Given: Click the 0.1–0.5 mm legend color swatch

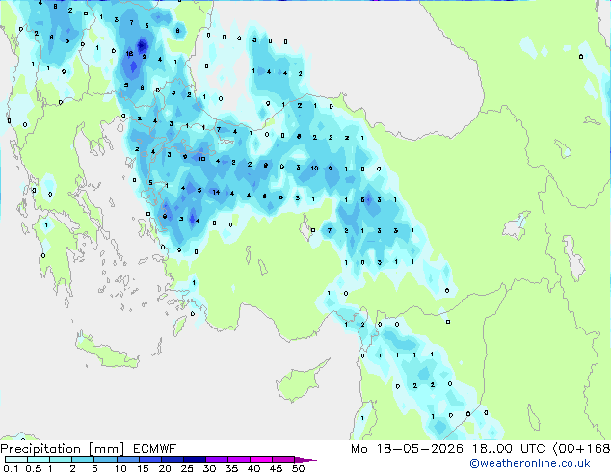Looking at the screenshot, I should point(16,459).
